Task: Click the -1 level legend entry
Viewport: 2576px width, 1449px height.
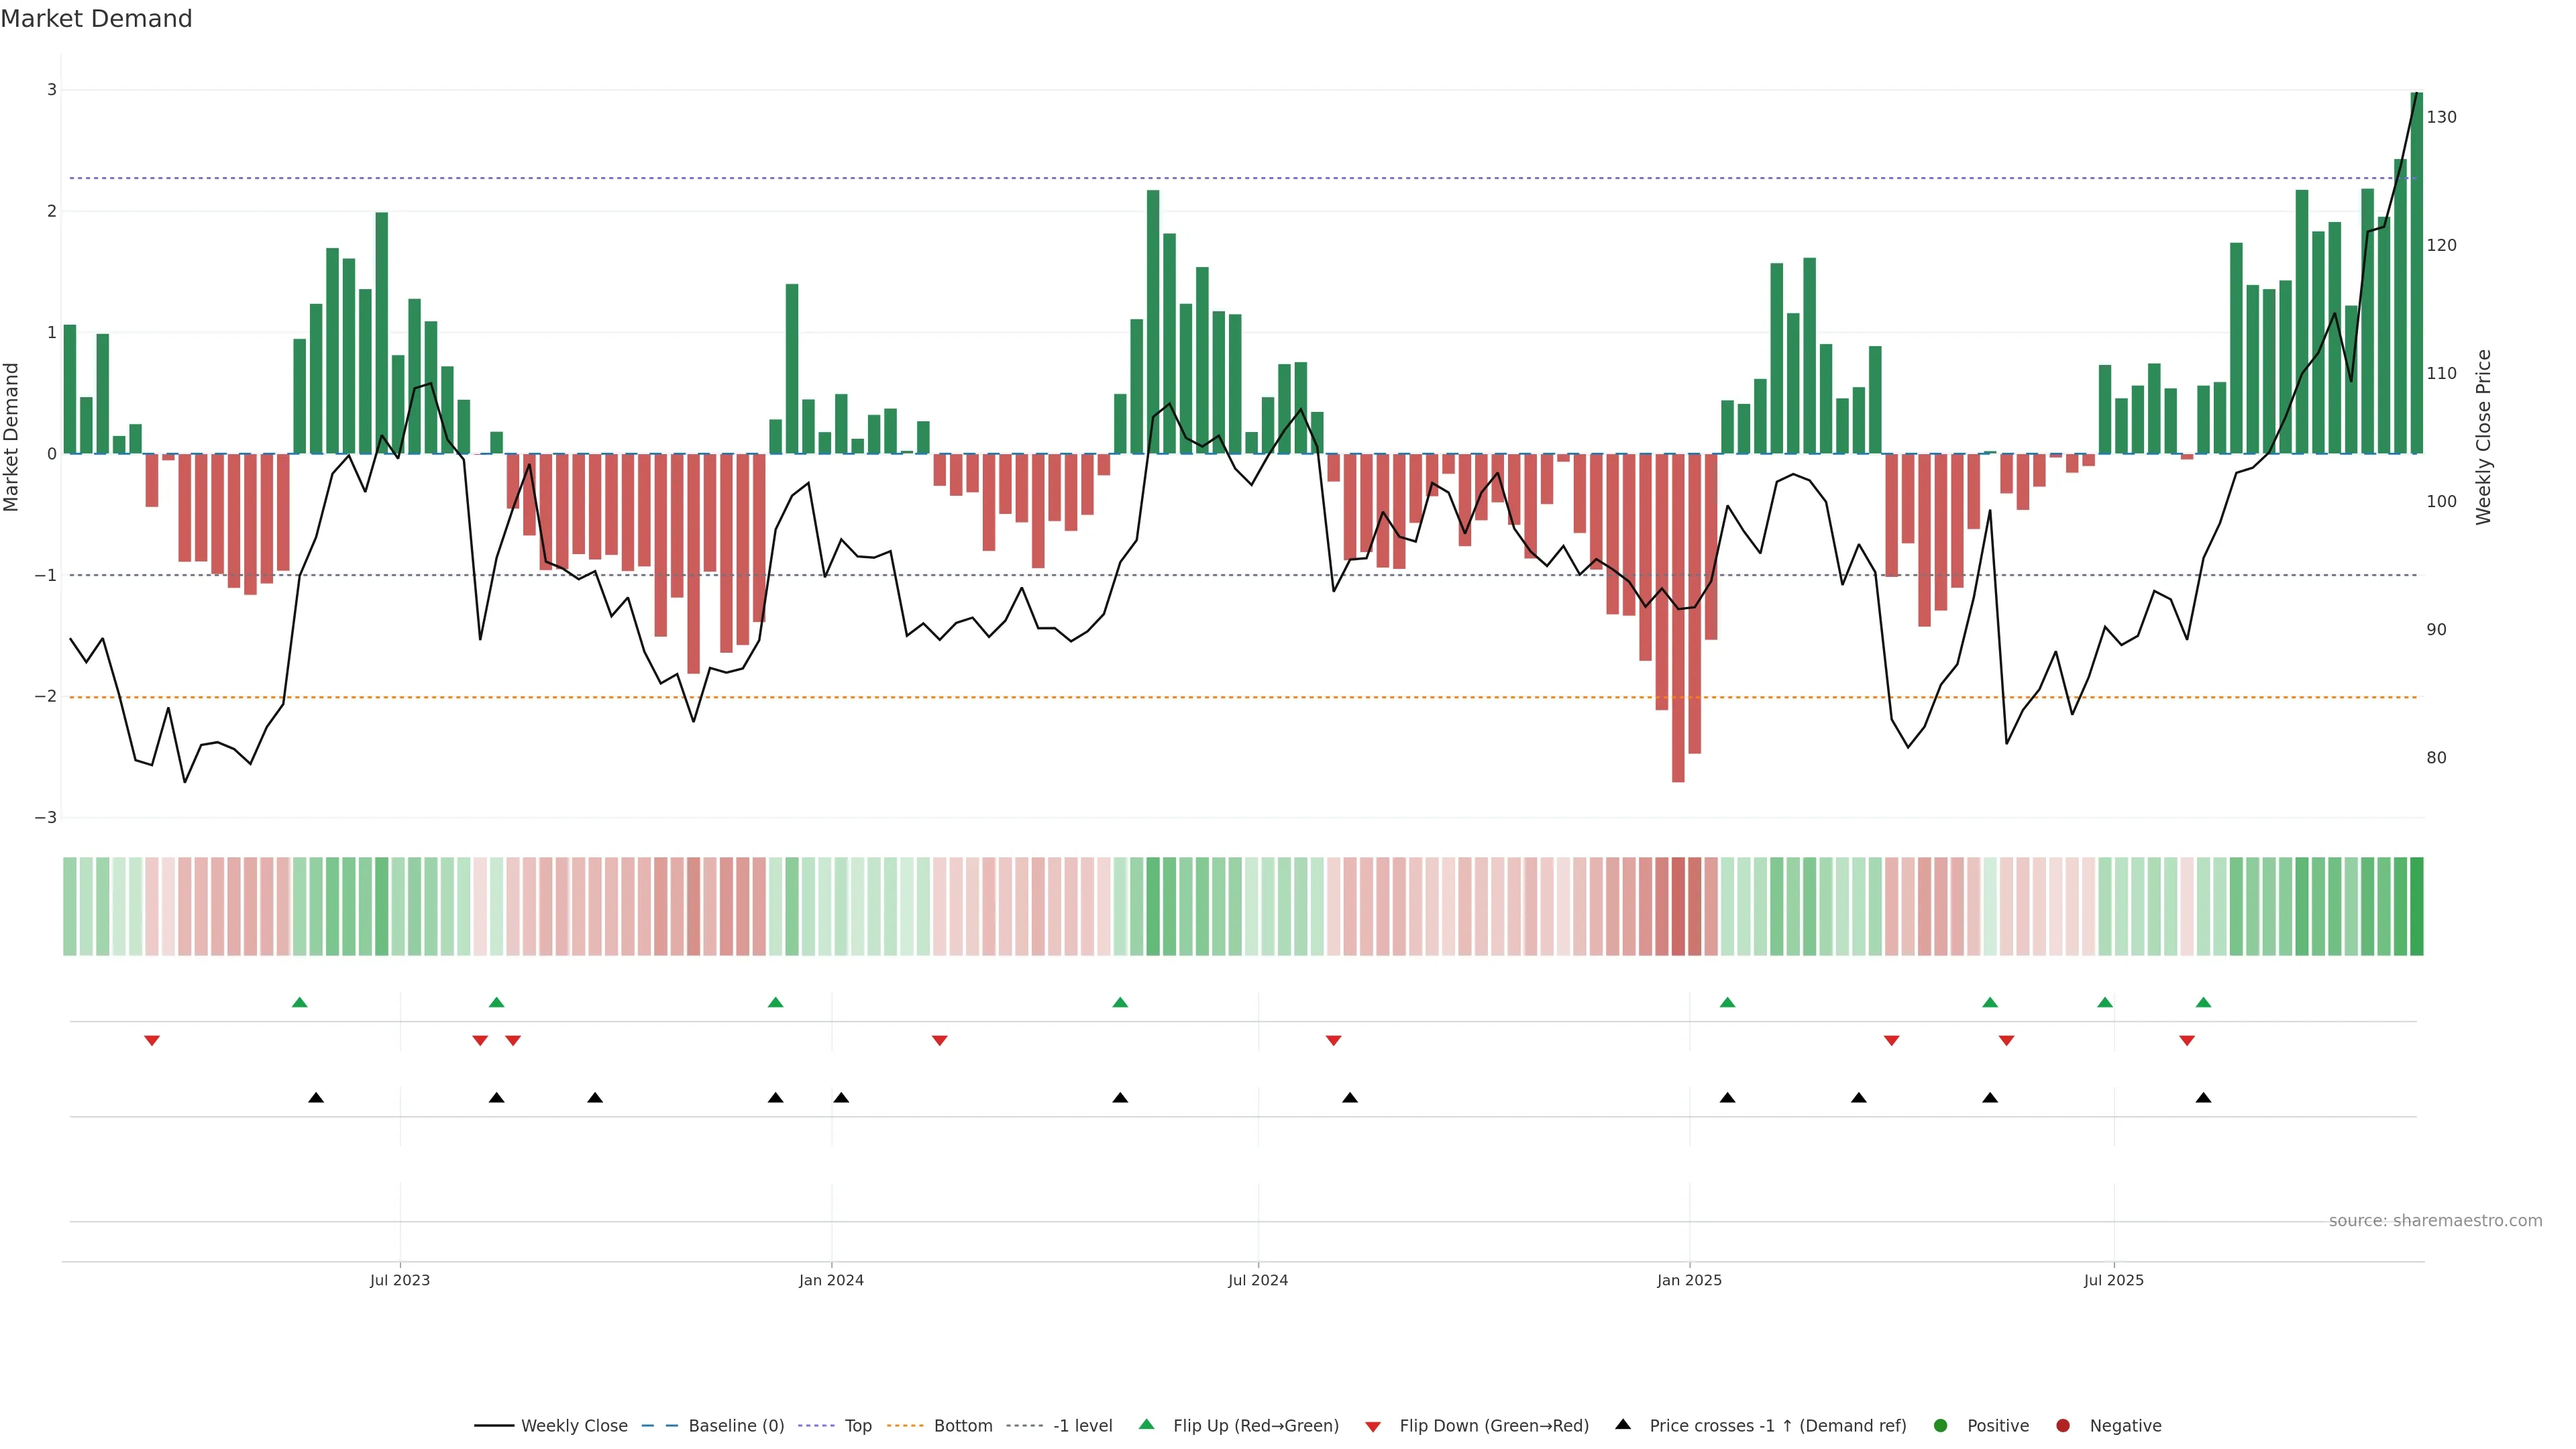Action: tap(1082, 1425)
